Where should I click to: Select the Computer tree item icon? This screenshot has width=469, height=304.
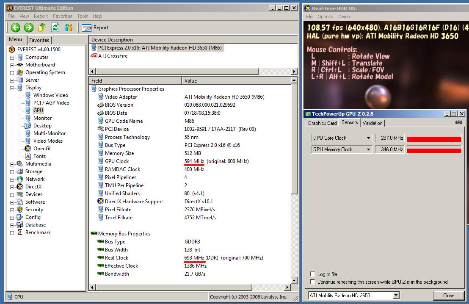[x=20, y=57]
